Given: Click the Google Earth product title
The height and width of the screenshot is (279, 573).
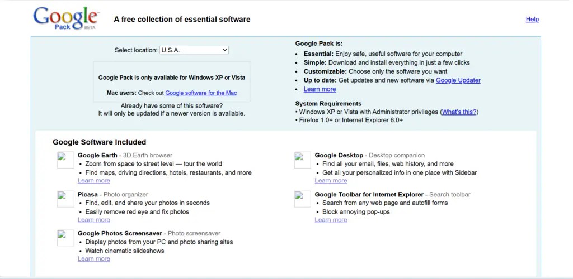Looking at the screenshot, I should (97, 155).
